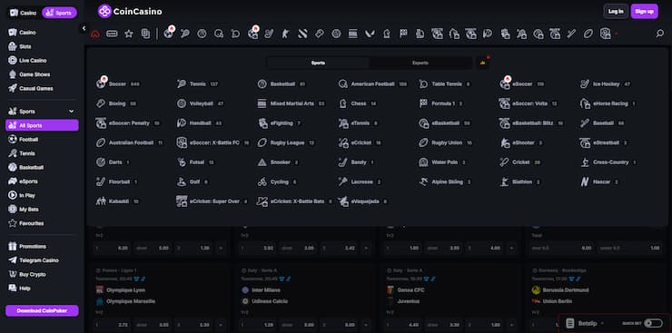This screenshot has width=672, height=333.
Task: Click the CoinCasino logo
Action: pyautogui.click(x=130, y=12)
